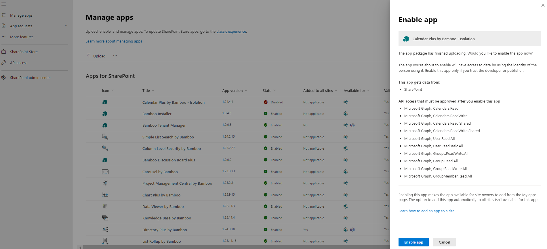Click the Knowledge Base app icon

[105, 218]
